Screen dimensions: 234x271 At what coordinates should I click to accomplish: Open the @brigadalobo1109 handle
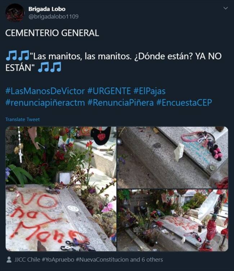[53, 17]
